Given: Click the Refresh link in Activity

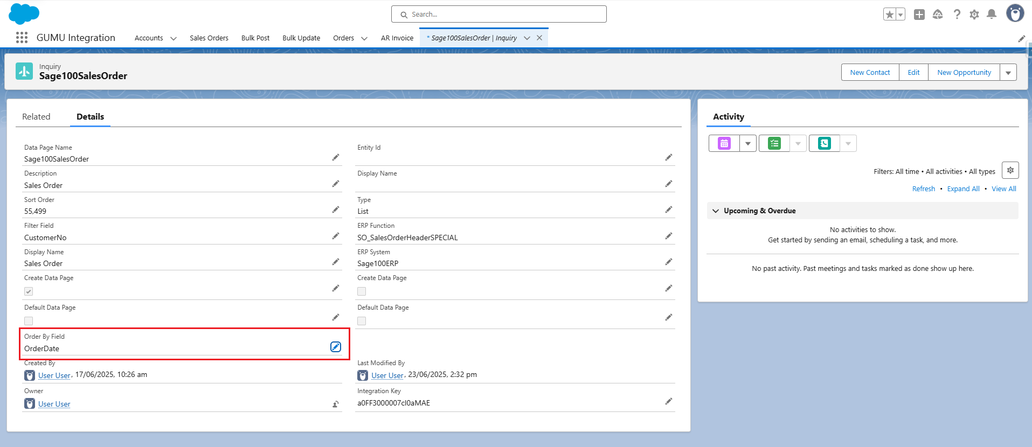Looking at the screenshot, I should pyautogui.click(x=924, y=189).
